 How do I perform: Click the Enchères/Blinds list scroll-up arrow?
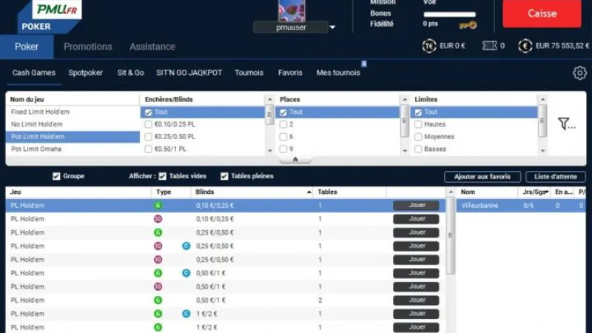[x=269, y=99]
